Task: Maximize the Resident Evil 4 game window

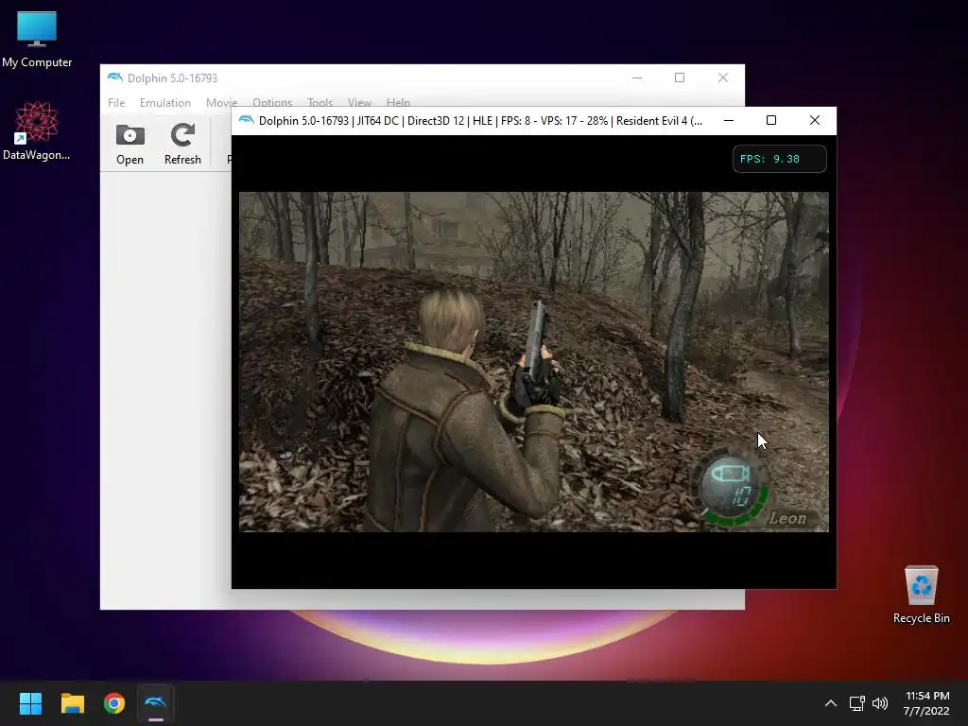Action: point(771,120)
